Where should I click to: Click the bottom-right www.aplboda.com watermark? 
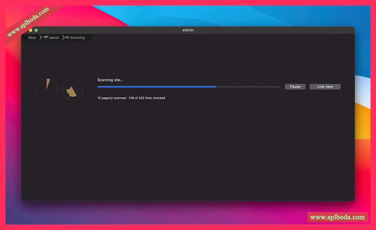click(x=337, y=217)
